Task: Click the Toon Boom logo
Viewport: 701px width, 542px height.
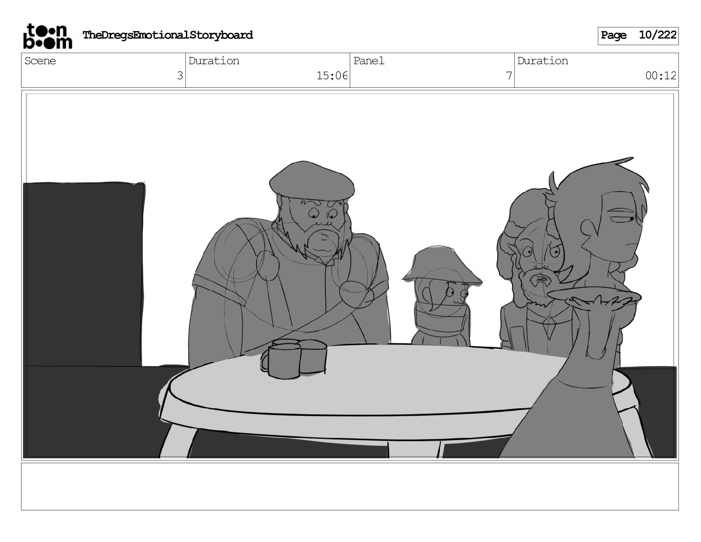Action: click(47, 36)
